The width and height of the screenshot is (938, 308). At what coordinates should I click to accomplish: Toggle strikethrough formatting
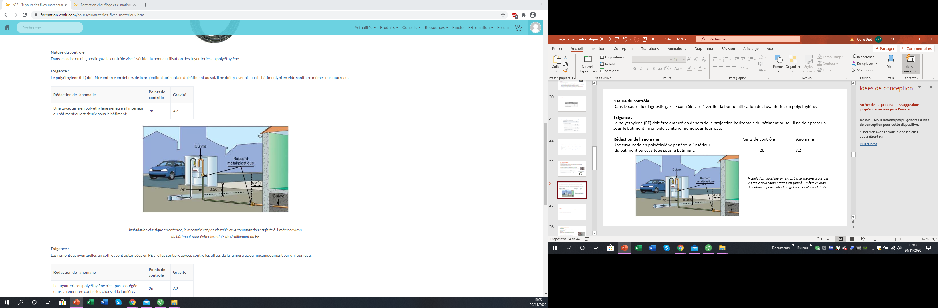[660, 68]
